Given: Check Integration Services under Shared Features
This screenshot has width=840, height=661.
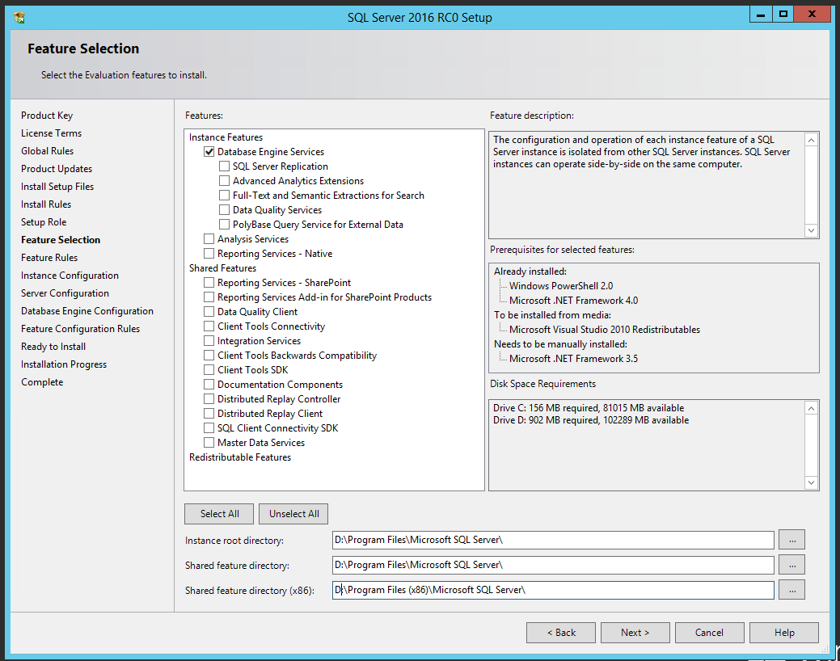Looking at the screenshot, I should tap(209, 340).
